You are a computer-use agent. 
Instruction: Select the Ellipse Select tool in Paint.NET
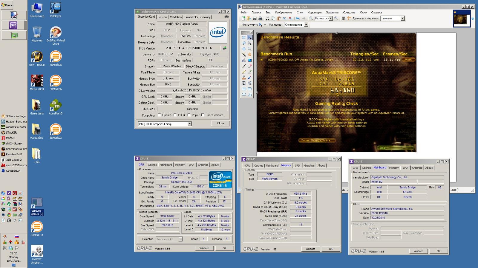(x=244, y=49)
